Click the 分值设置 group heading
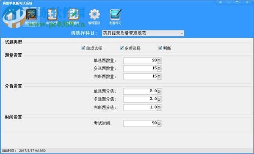This screenshot has width=254, height=154. [13, 86]
